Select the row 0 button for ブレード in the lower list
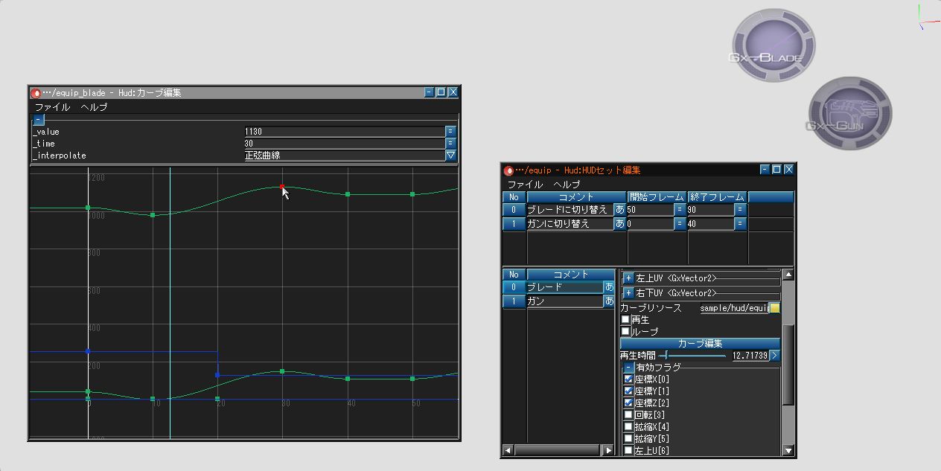The width and height of the screenshot is (941, 471). point(514,287)
